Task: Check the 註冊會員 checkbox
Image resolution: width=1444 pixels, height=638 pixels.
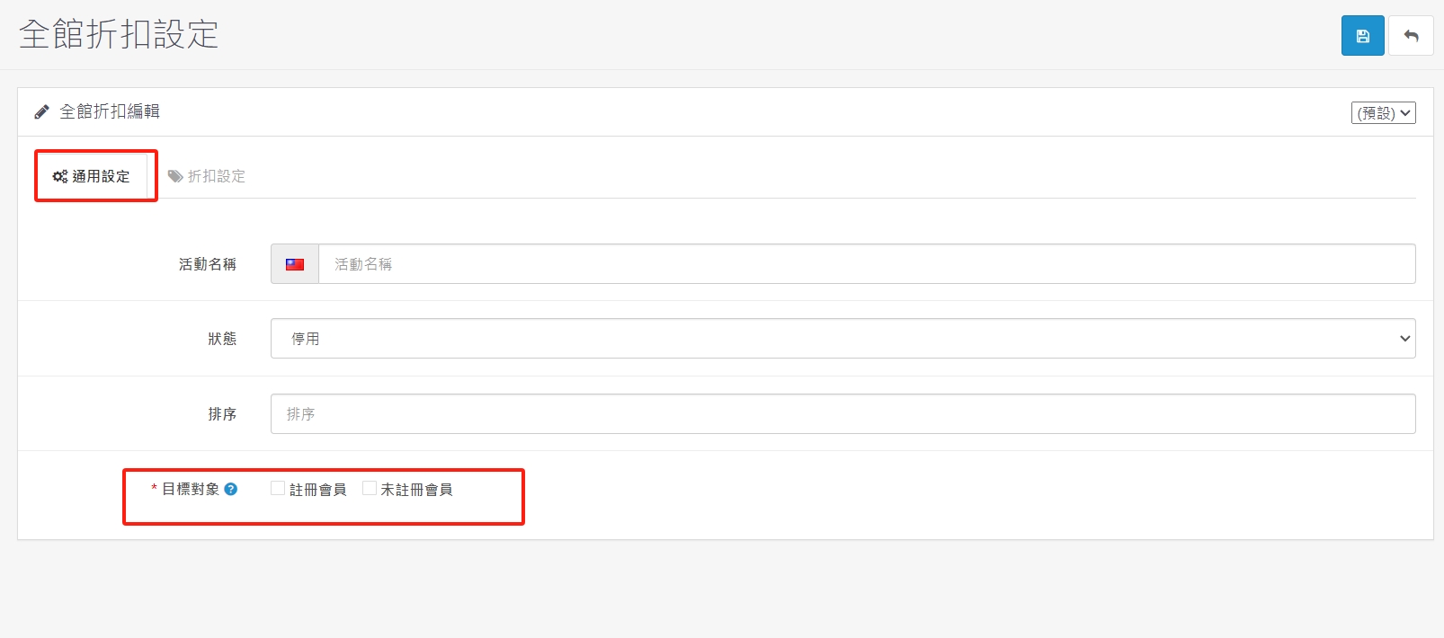Action: pyautogui.click(x=278, y=488)
